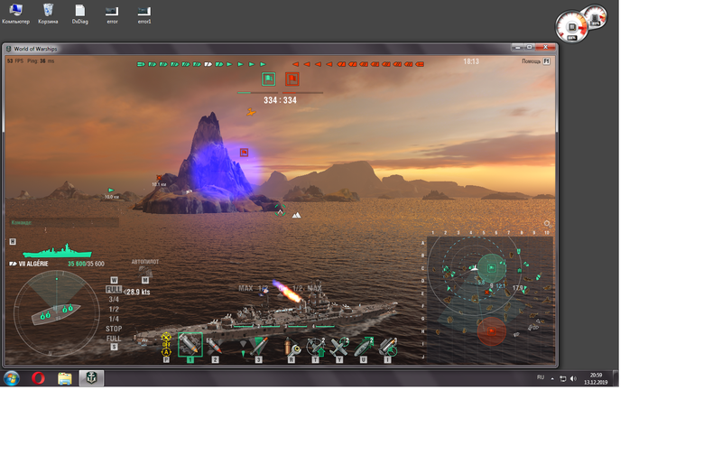Select the HE shells in slot 1
The width and height of the screenshot is (722, 465).
tap(190, 345)
